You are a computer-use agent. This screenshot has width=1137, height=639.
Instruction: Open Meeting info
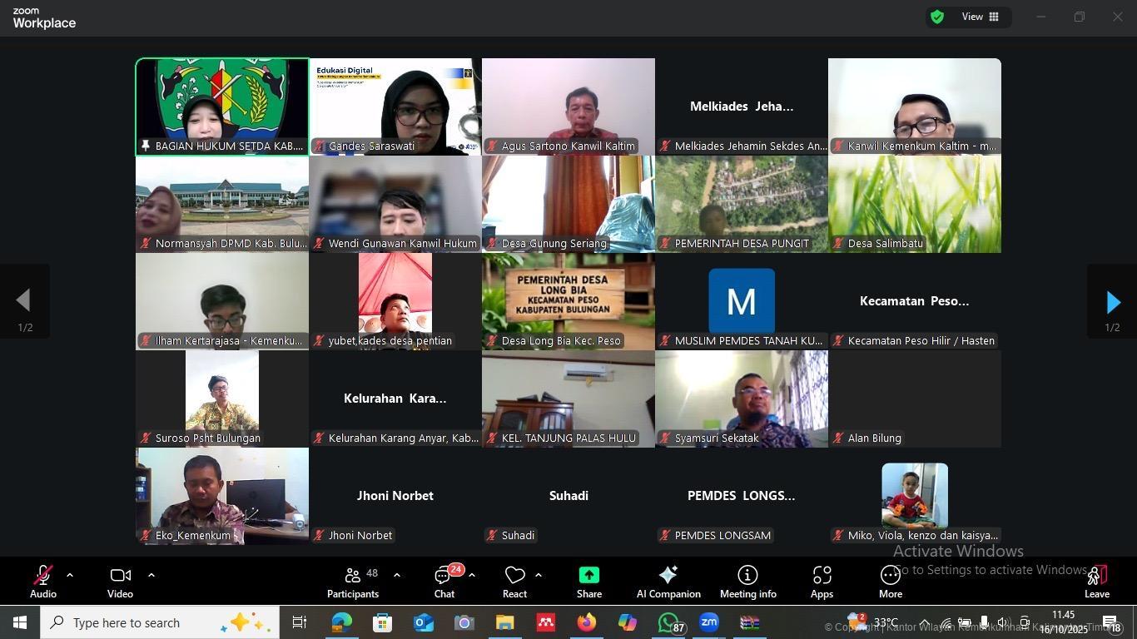click(x=747, y=582)
